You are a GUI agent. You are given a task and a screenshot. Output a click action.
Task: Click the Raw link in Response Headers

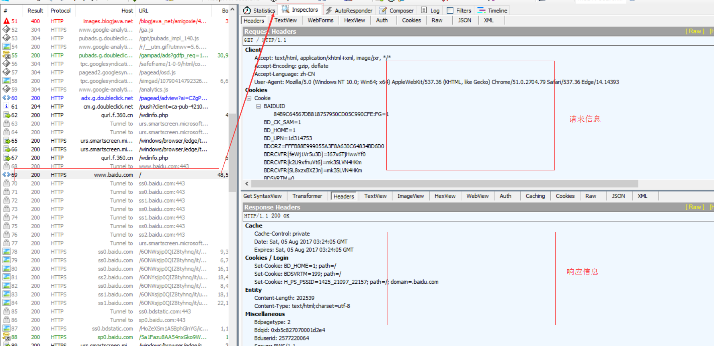(x=694, y=207)
